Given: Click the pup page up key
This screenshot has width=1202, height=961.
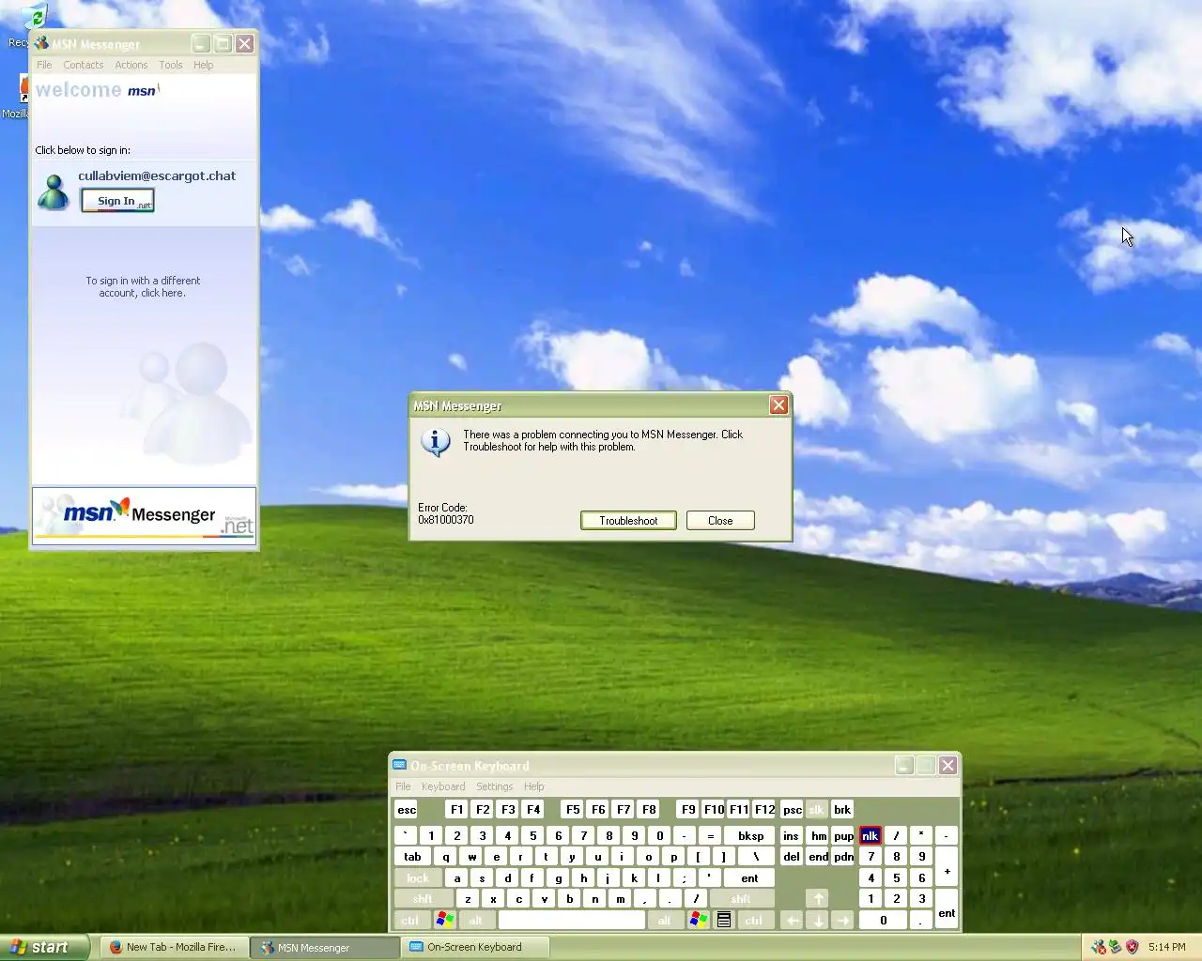Looking at the screenshot, I should 844,835.
